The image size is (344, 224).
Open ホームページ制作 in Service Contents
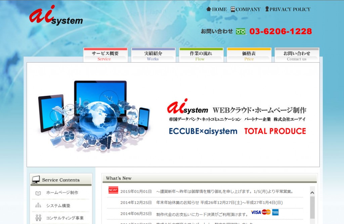click(x=62, y=193)
